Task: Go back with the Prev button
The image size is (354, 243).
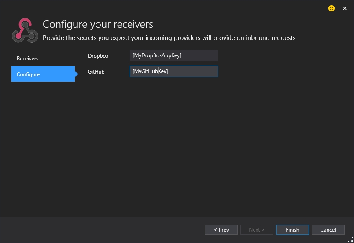Action: point(221,229)
